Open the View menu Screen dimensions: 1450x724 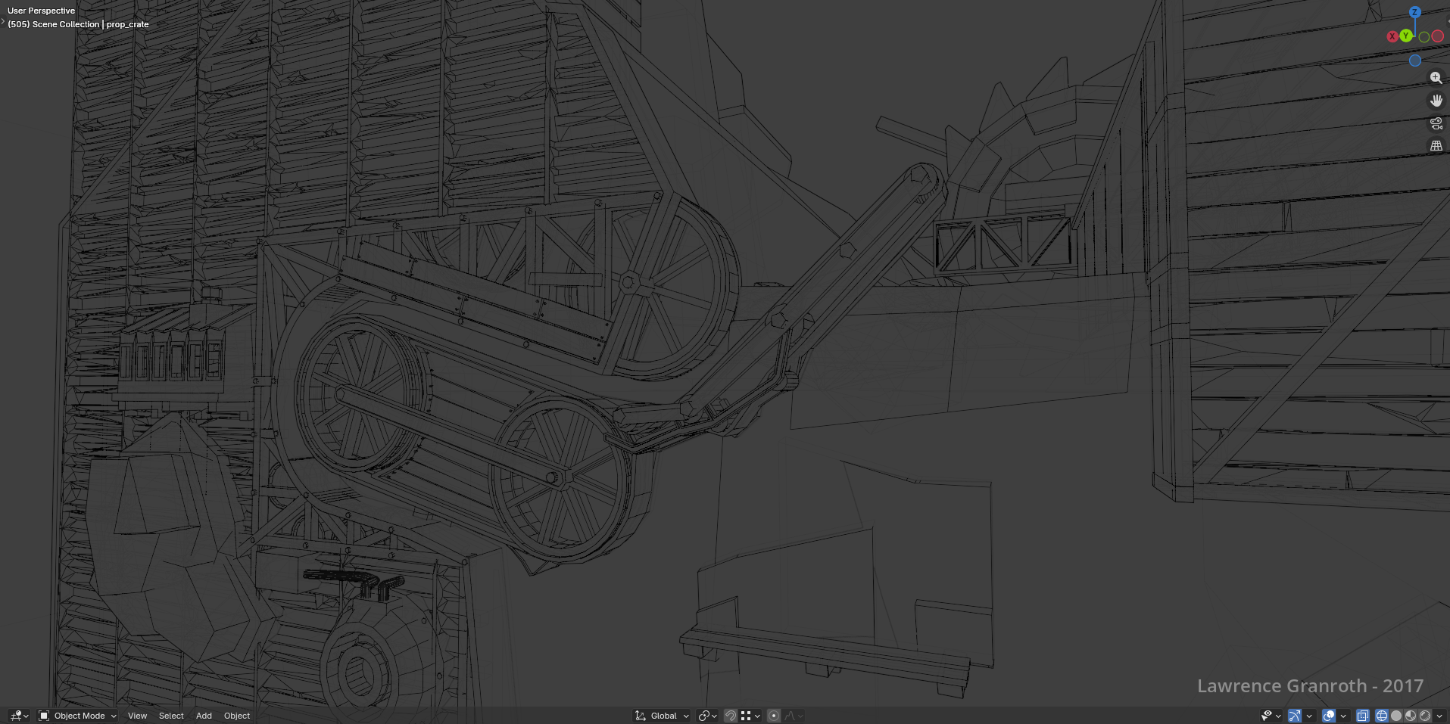[137, 716]
